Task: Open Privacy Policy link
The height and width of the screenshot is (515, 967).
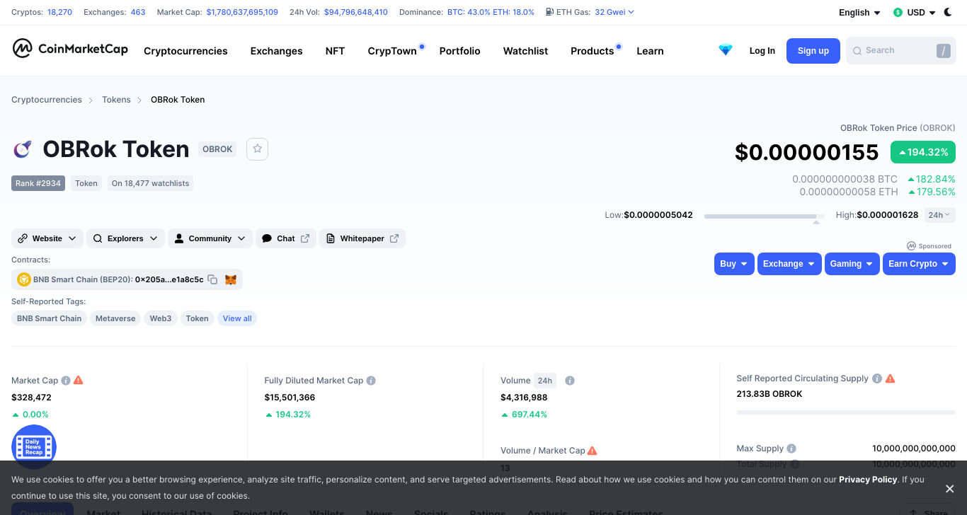Action: point(868,480)
